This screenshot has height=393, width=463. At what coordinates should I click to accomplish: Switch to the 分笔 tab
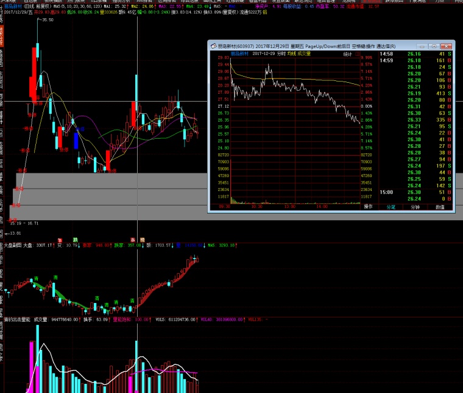pyautogui.click(x=391, y=207)
